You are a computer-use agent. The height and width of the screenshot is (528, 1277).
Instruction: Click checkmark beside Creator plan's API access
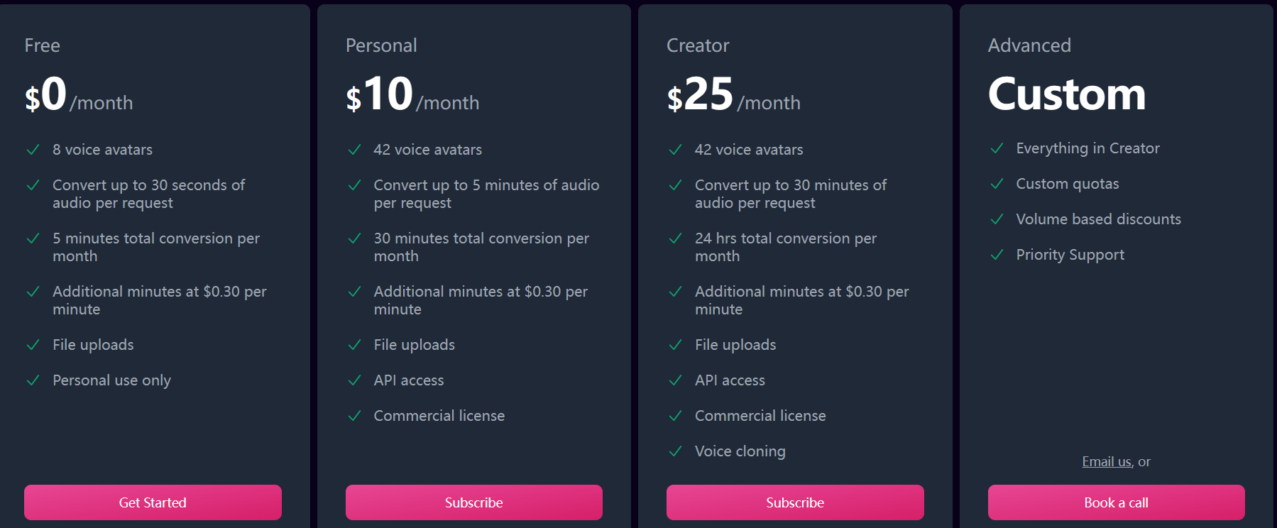tap(675, 380)
